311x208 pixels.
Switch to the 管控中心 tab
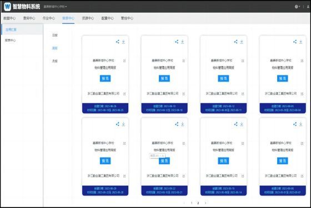[127, 18]
